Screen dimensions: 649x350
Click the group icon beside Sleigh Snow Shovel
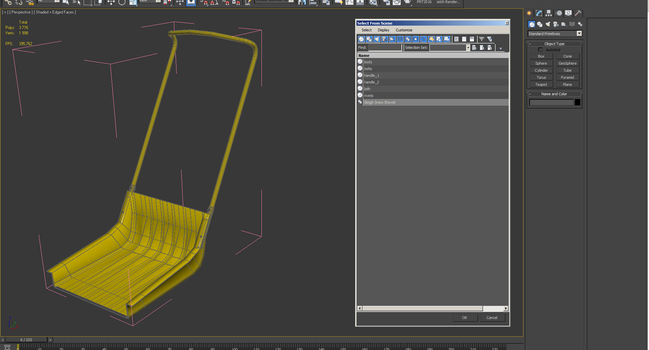(x=360, y=102)
